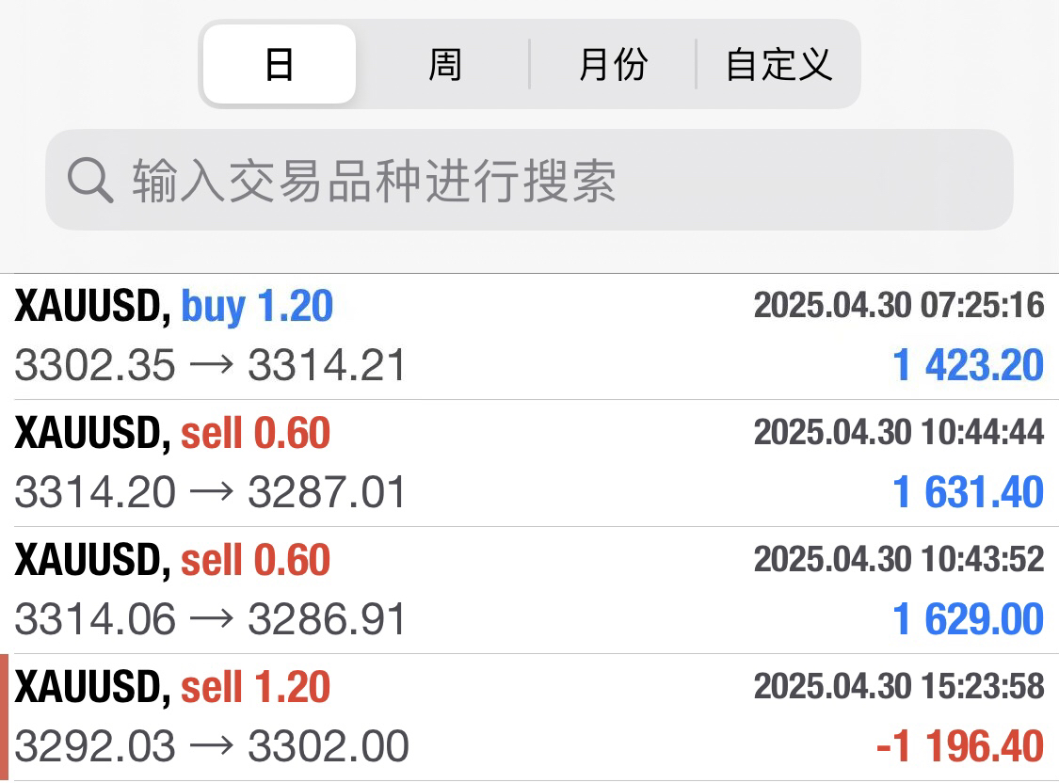Screen dimensions: 1059x783
Task: Click the red marker bar beside the last trade
Action: tap(5, 717)
